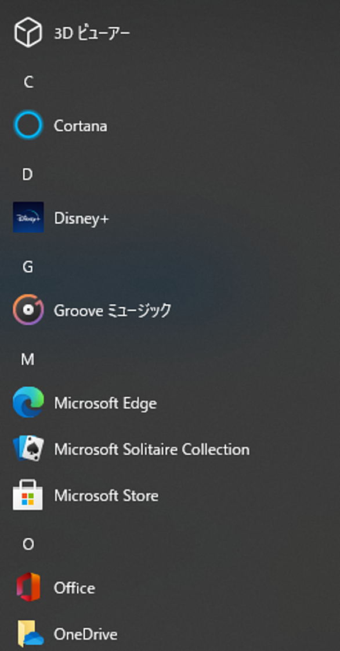This screenshot has height=651, width=340.
Task: Open the Disney+ app icon
Action: [x=28, y=217]
